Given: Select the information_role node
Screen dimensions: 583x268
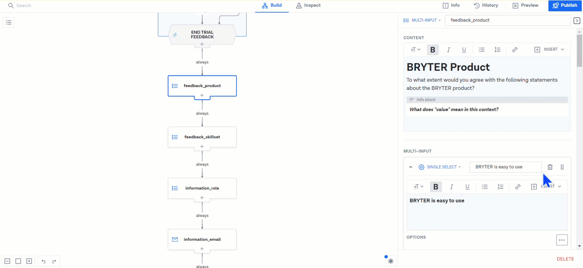Looking at the screenshot, I should tap(202, 188).
